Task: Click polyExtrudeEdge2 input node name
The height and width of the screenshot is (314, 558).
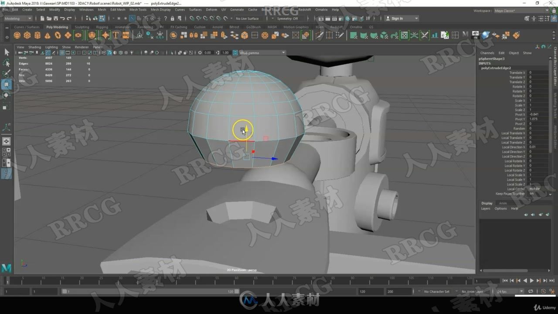Action: (x=496, y=68)
